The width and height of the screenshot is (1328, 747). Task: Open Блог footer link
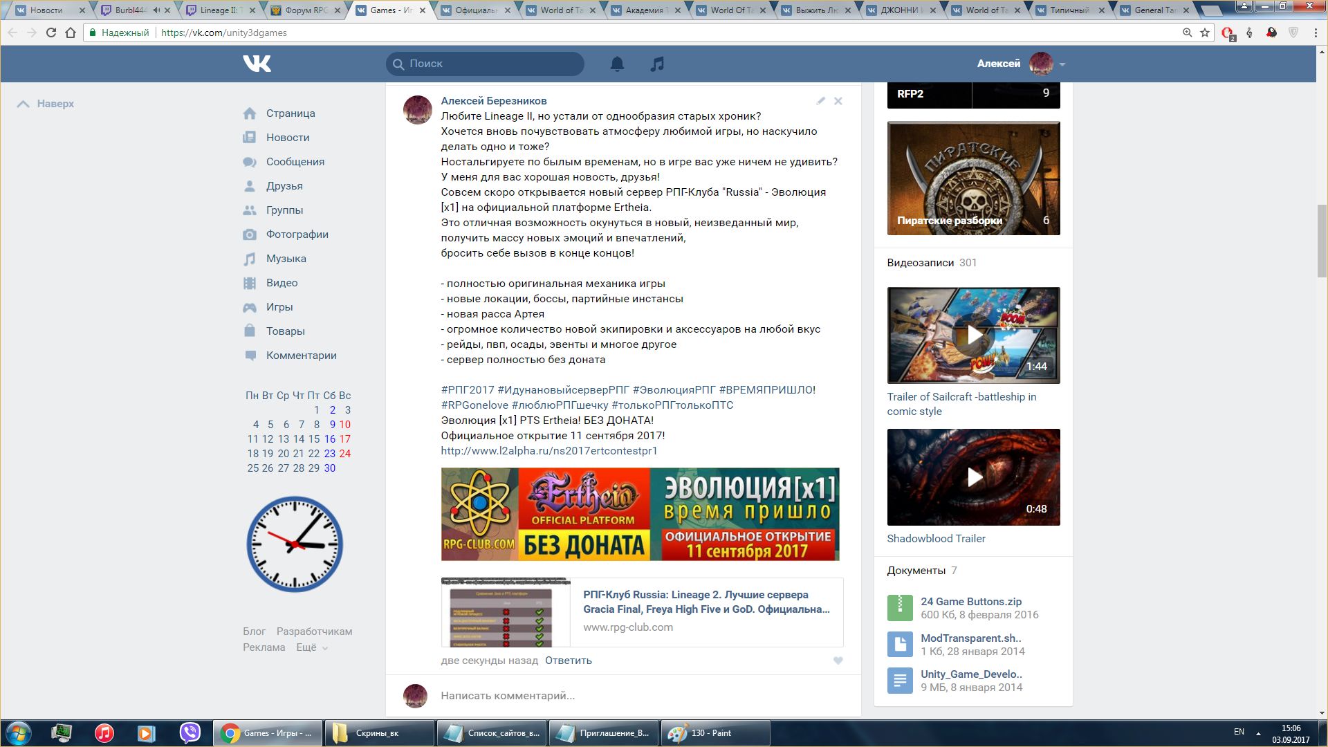[x=254, y=631]
